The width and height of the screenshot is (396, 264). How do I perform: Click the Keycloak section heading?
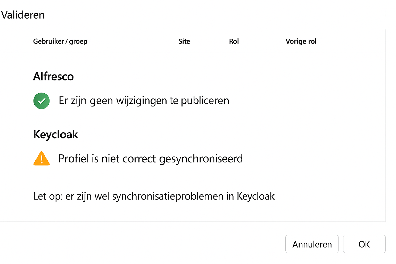tap(56, 134)
